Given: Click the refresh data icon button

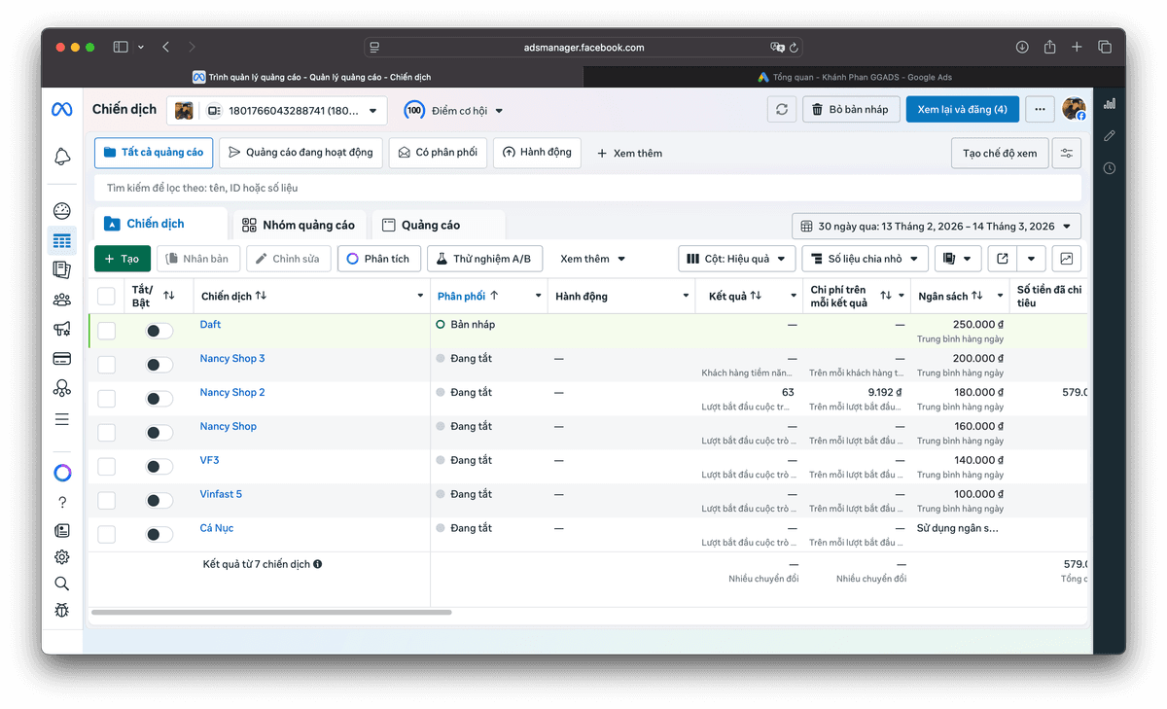Looking at the screenshot, I should click(782, 110).
